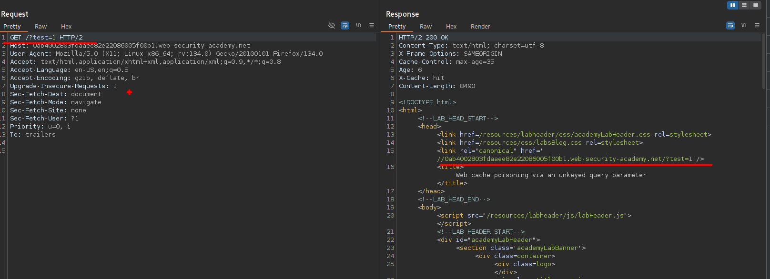Click labHeader.js script tag line
Viewport: 770px width, 279px height.
click(x=534, y=216)
